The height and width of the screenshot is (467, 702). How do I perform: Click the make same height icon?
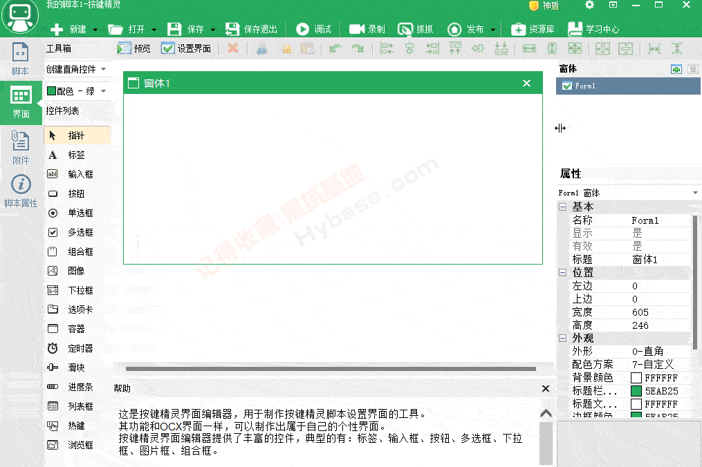(552, 48)
